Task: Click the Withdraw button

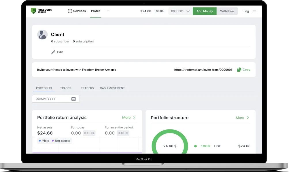Action: pyautogui.click(x=227, y=11)
